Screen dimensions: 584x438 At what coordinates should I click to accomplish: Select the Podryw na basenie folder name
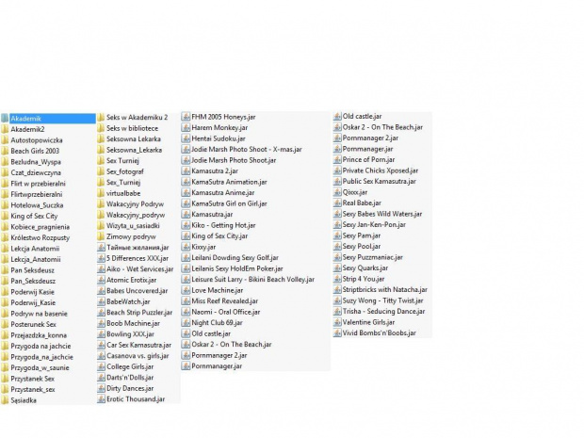pos(40,314)
